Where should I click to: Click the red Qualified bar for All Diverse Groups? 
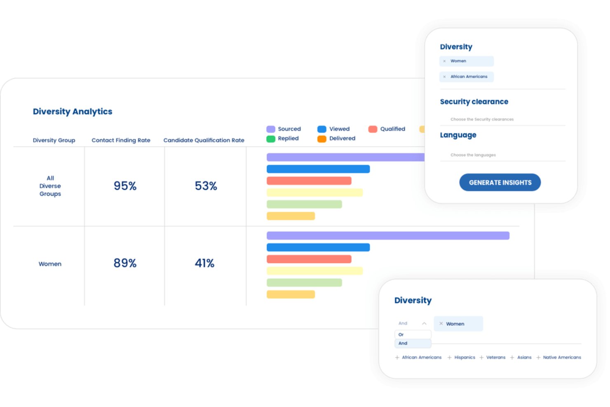pyautogui.click(x=309, y=181)
